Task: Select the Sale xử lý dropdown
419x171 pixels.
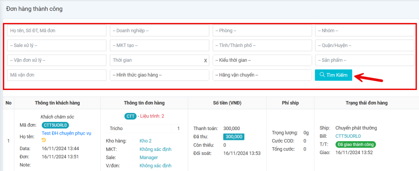Action: [56, 45]
